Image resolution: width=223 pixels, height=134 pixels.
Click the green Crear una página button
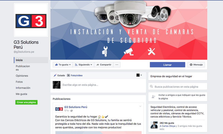pos(26,102)
